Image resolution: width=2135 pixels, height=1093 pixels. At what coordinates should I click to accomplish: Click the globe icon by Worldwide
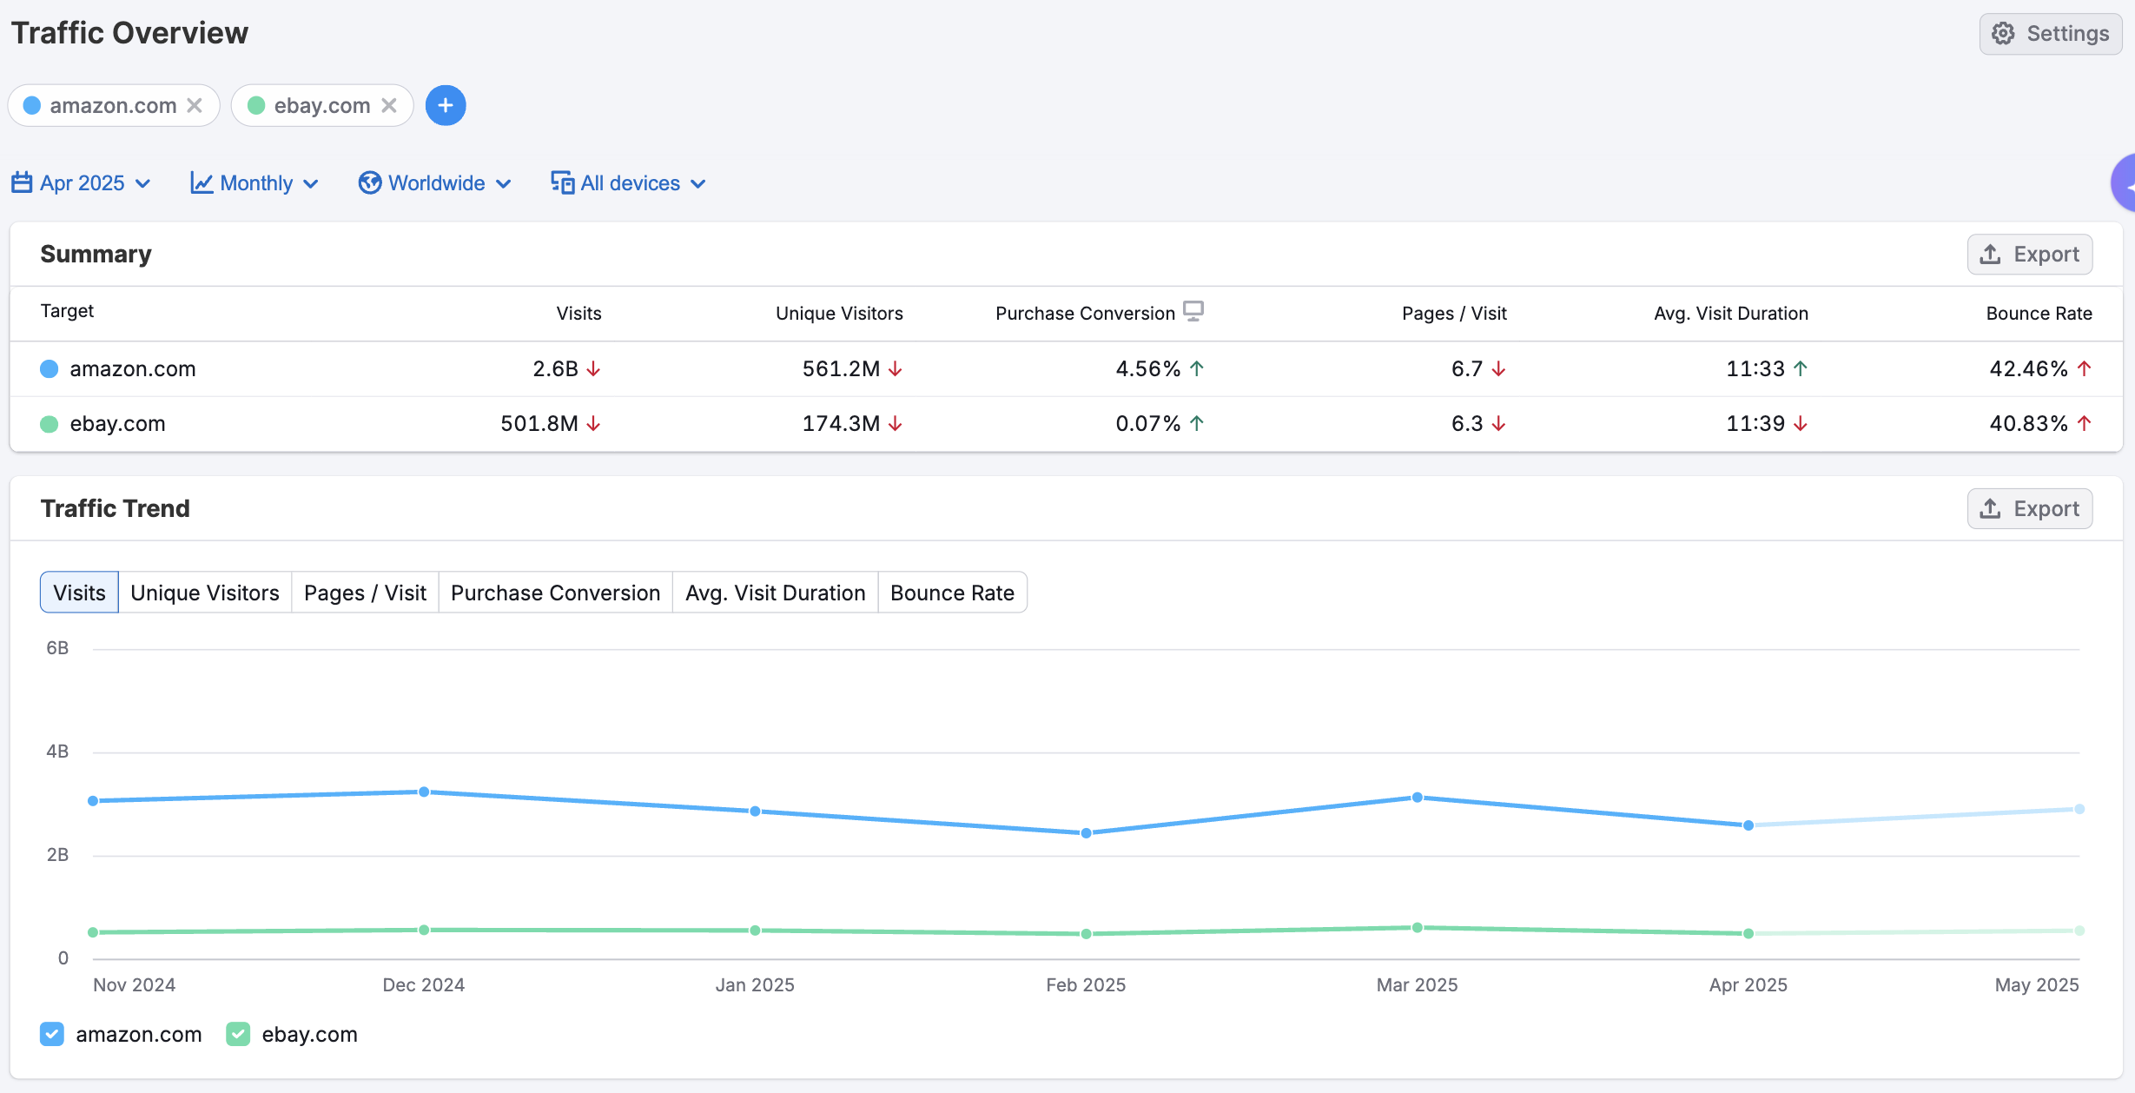370,182
